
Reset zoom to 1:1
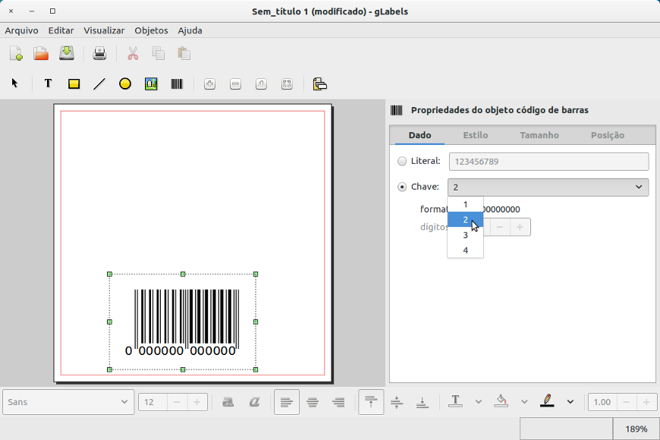(x=261, y=83)
